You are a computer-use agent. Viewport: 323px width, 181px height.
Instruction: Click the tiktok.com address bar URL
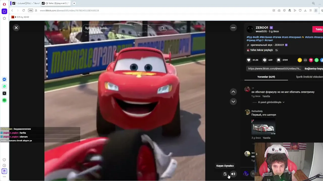point(69,11)
